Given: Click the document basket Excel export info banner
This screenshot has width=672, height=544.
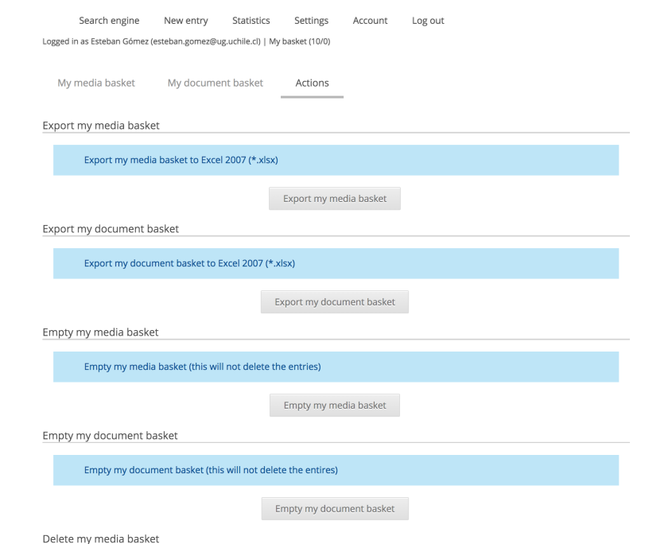Looking at the screenshot, I should [x=336, y=263].
